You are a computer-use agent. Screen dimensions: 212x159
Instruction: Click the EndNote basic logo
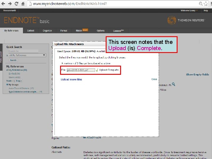point(26,20)
